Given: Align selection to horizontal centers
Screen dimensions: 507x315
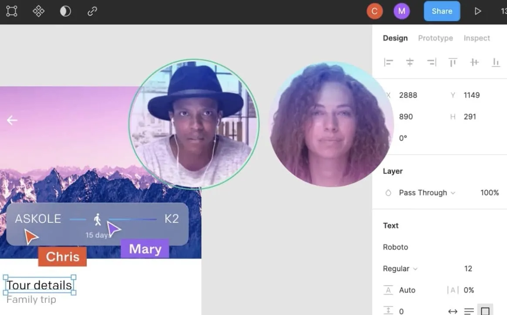Looking at the screenshot, I should 410,62.
